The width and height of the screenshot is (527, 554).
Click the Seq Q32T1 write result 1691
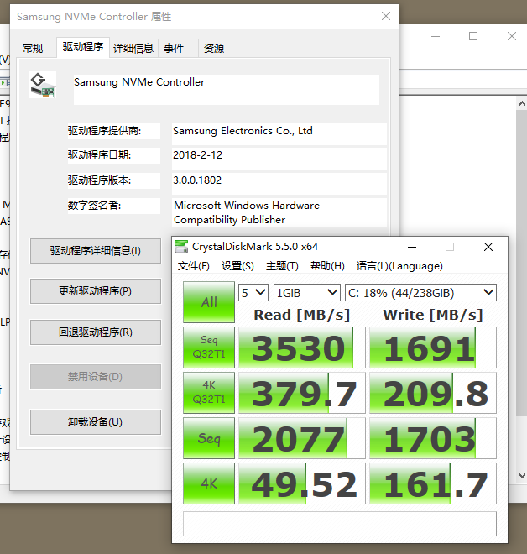pyautogui.click(x=433, y=348)
